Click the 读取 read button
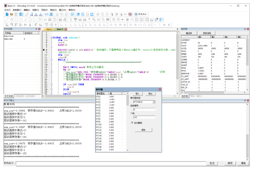The height and width of the screenshot is (170, 253). click(x=143, y=130)
